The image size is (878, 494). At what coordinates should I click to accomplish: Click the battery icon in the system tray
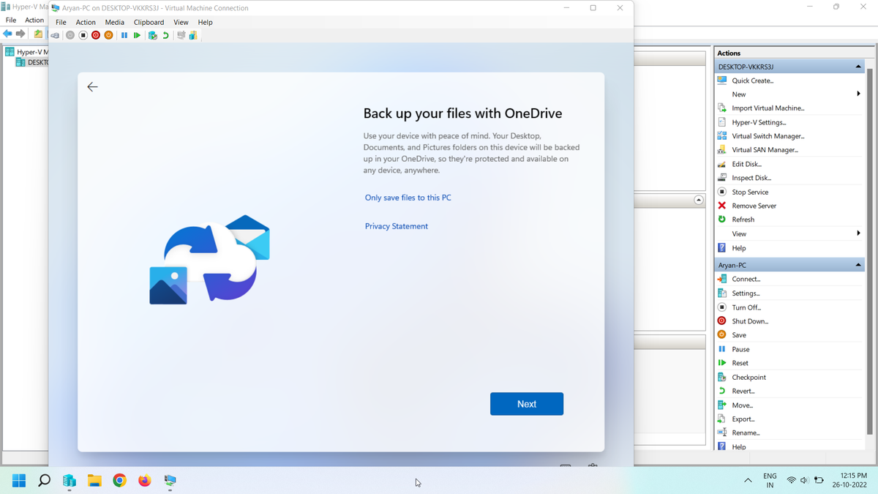pyautogui.click(x=819, y=481)
